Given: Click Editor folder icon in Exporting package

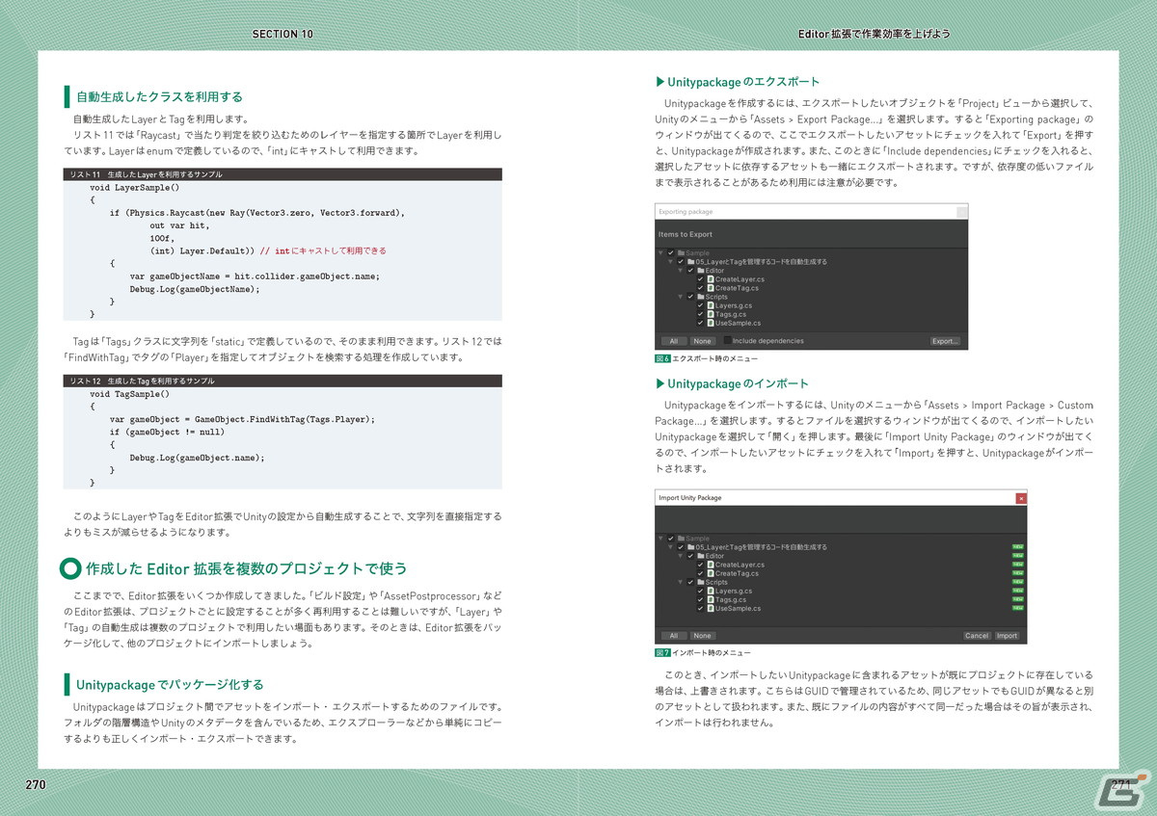Looking at the screenshot, I should click(701, 271).
